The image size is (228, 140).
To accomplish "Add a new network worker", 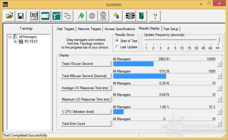I will [56, 16].
